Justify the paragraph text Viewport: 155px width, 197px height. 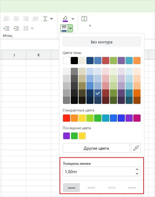36,19
